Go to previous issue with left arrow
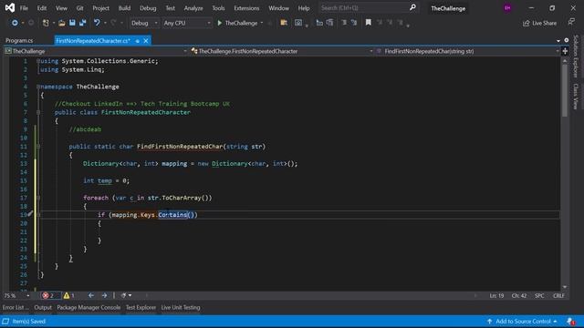584x328 pixels. point(91,295)
